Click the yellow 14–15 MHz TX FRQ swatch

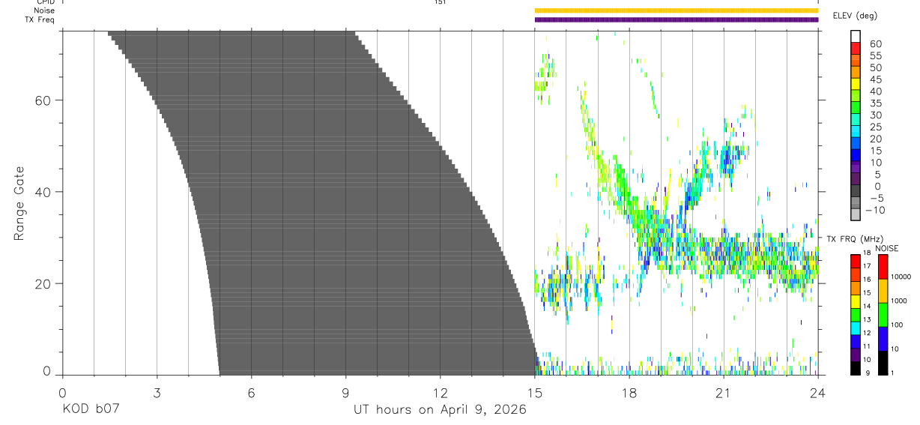click(855, 301)
